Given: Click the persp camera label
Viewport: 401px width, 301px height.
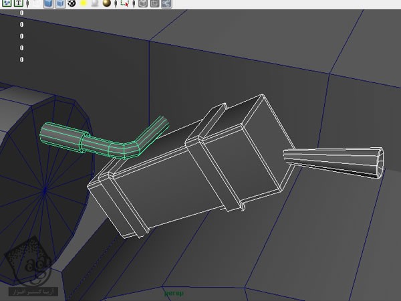Looking at the screenshot, I should tap(174, 292).
